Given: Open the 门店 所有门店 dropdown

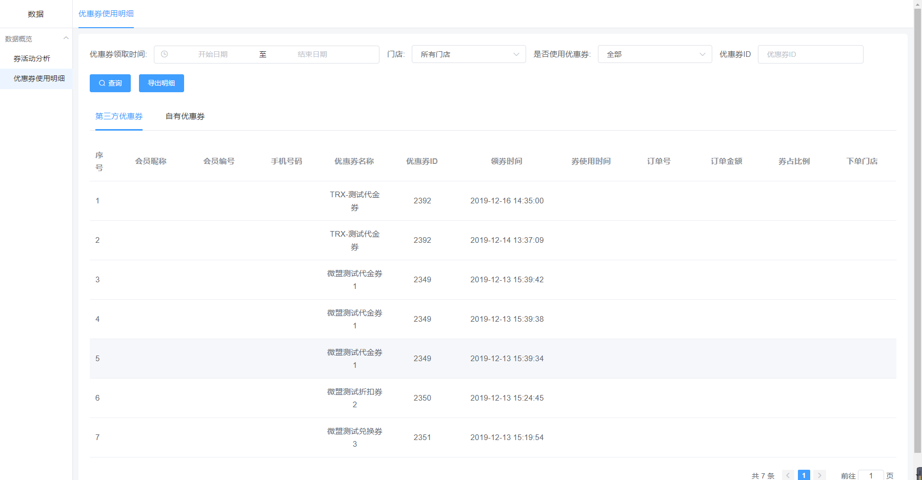Looking at the screenshot, I should tap(469, 54).
